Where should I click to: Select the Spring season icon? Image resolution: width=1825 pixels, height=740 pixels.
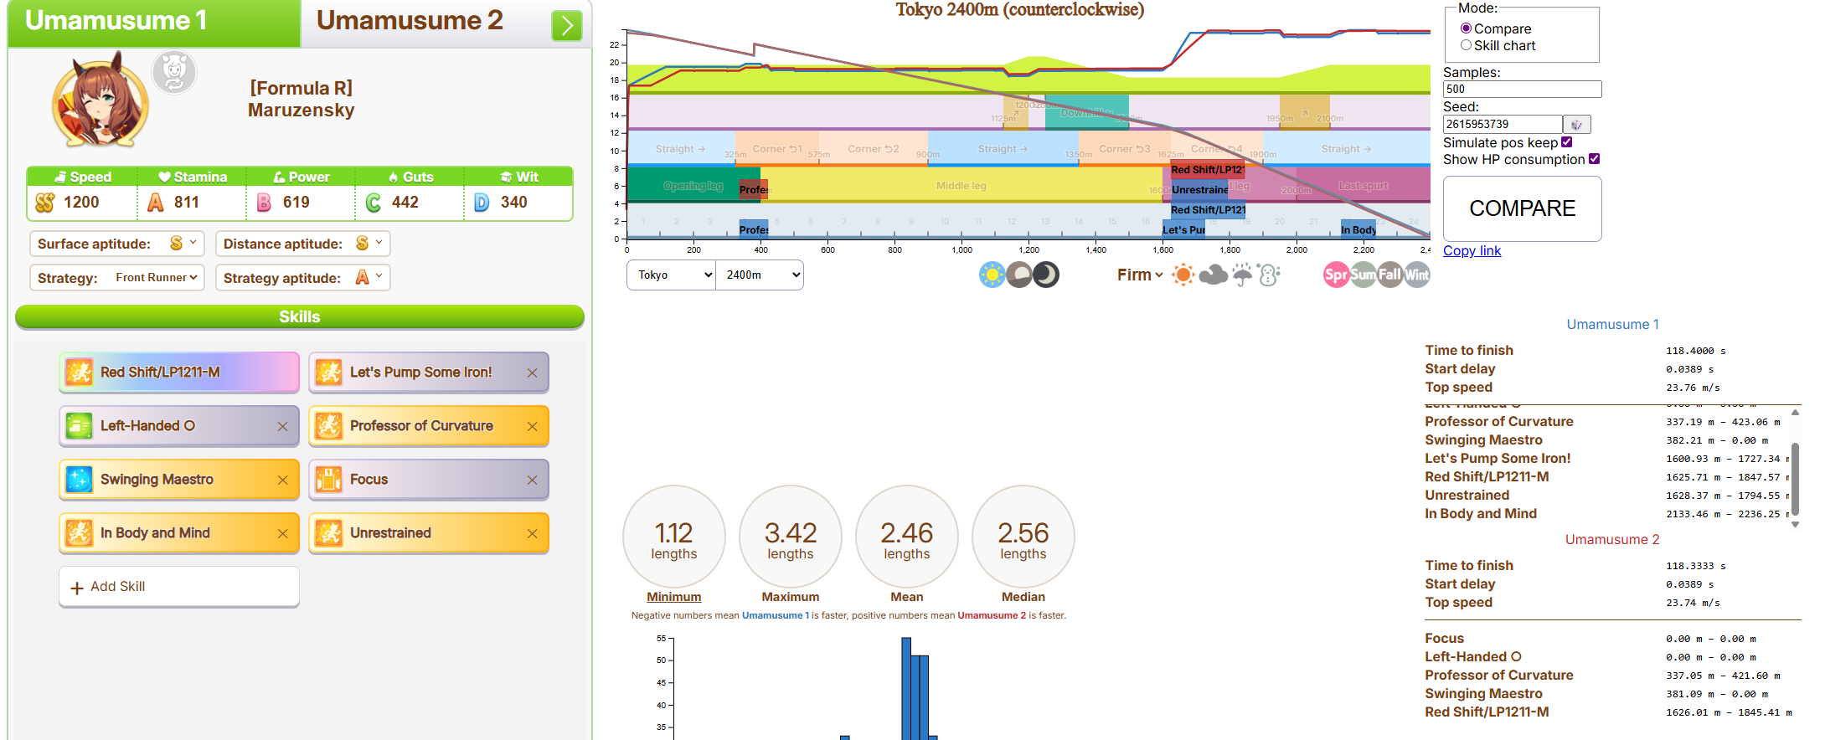coord(1336,275)
